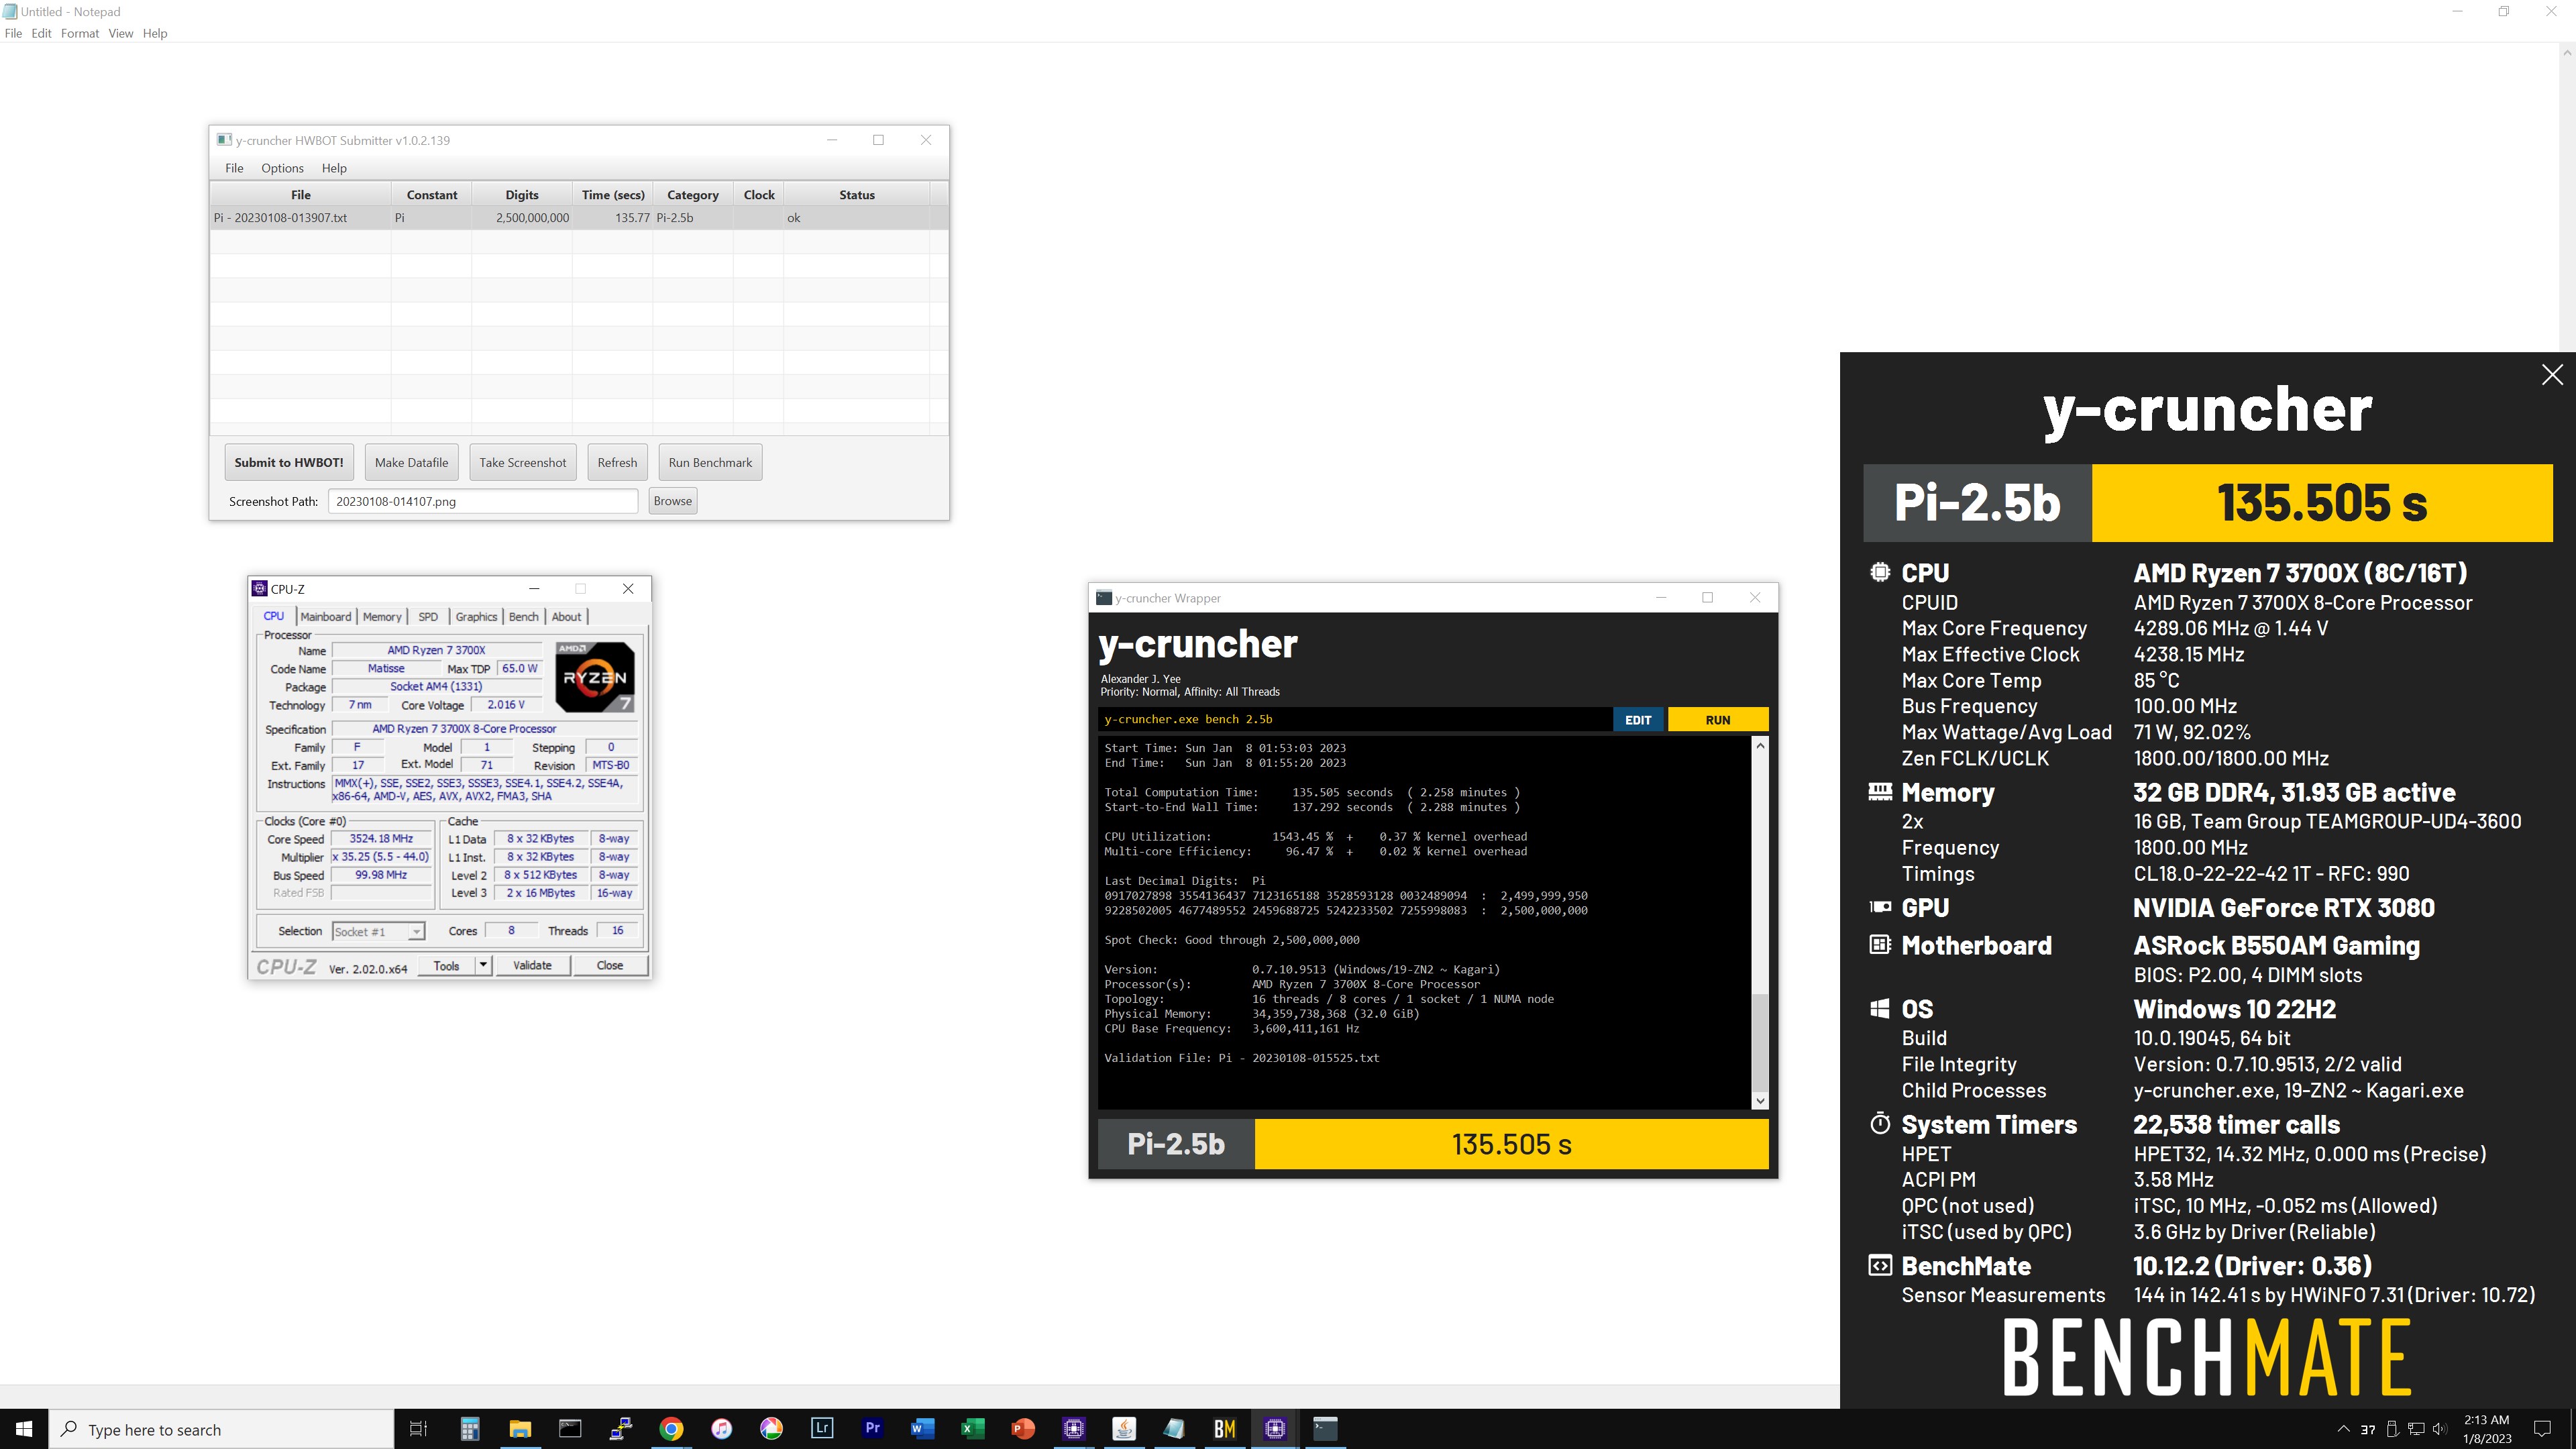Click the y-cruncher console scrollbar down arrow
This screenshot has width=2576, height=1449.
1760,1100
